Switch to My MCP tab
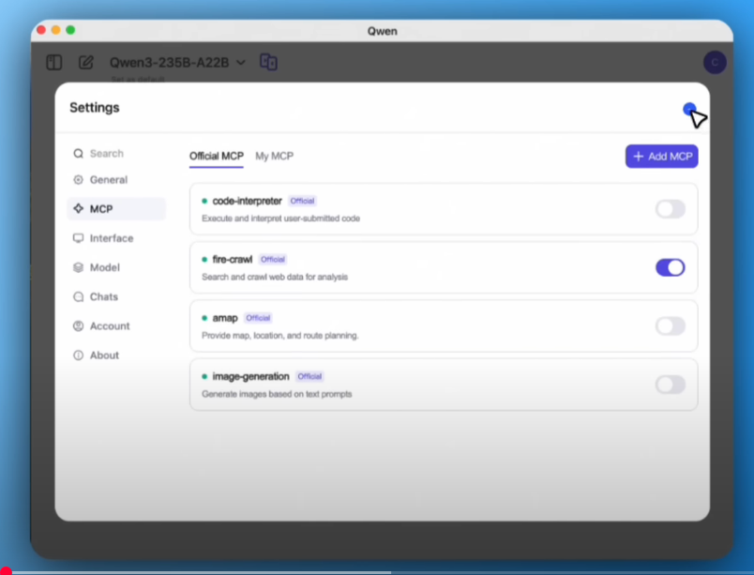The width and height of the screenshot is (754, 575). (274, 157)
